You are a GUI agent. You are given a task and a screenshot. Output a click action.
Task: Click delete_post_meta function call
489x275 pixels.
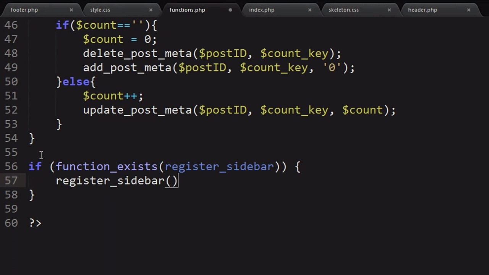pos(138,53)
